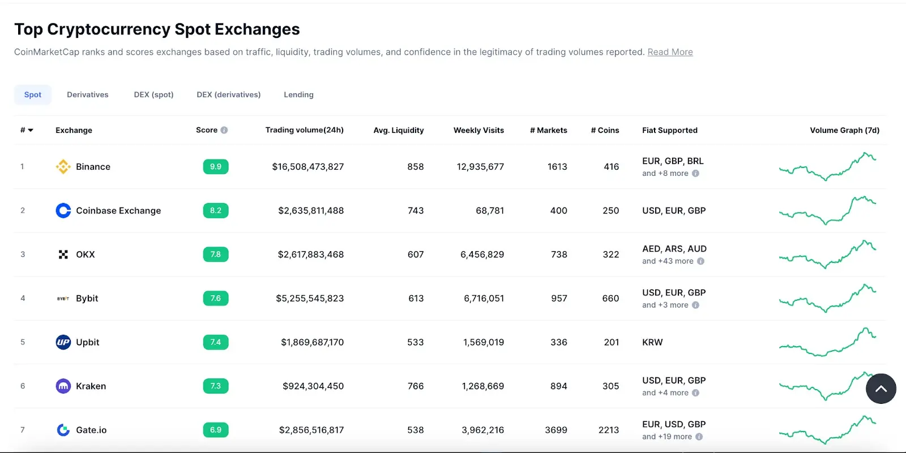This screenshot has width=906, height=453.
Task: Open the Coinbase Exchange link
Action: 118,210
